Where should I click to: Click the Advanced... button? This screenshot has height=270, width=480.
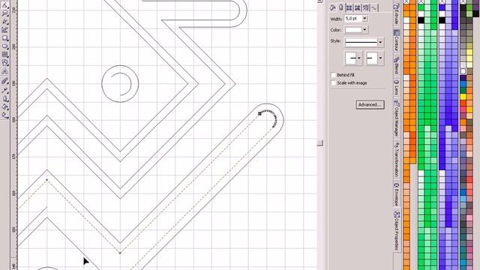370,105
